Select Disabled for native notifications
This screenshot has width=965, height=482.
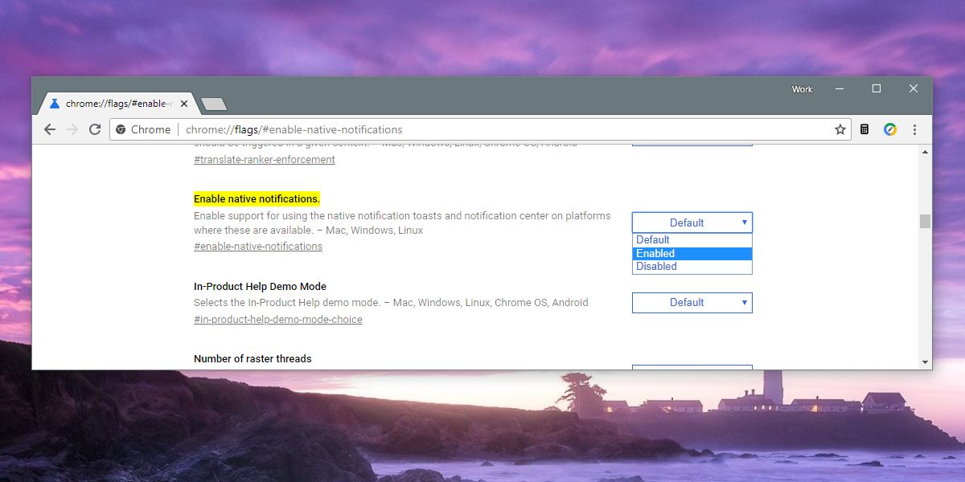[x=692, y=267]
